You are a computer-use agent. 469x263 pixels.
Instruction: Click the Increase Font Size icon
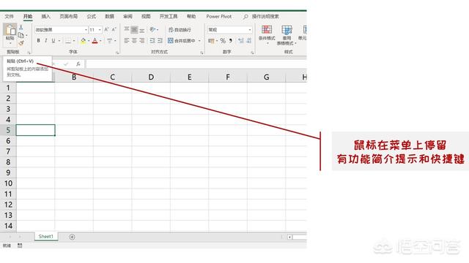tap(106, 29)
